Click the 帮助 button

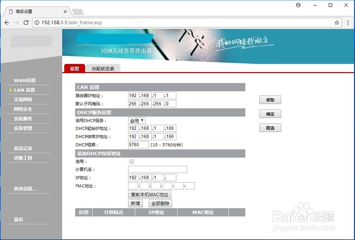click(x=270, y=100)
